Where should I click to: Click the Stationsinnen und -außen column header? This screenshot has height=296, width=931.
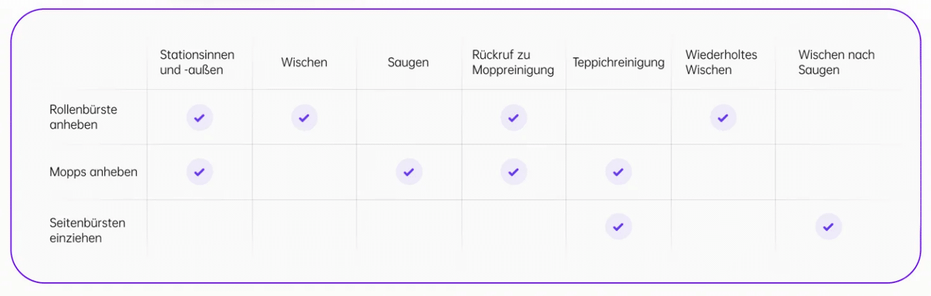click(197, 63)
